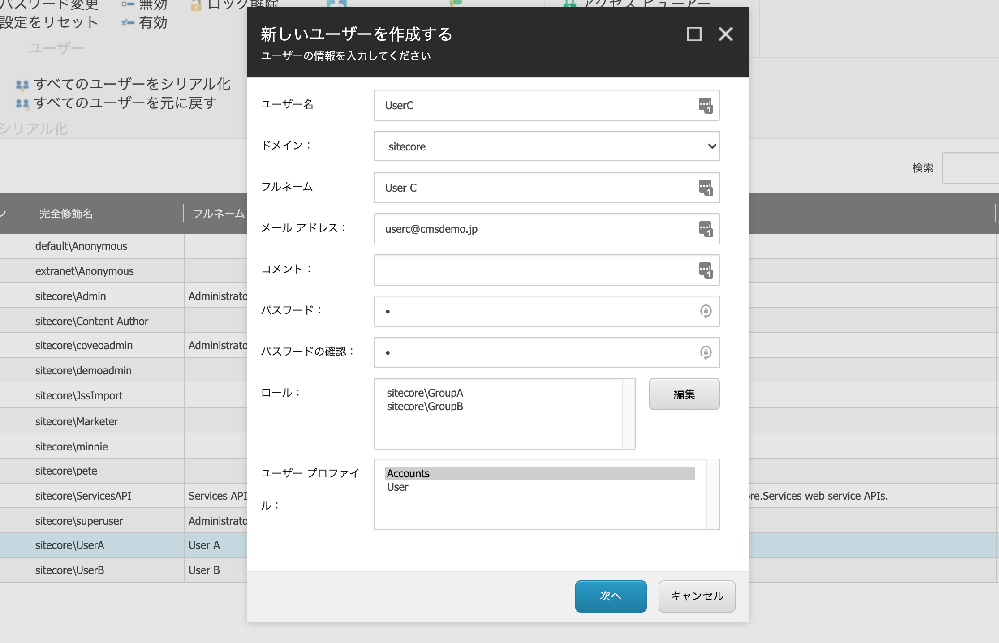Select sitecore\UserA from user list

[x=70, y=544]
